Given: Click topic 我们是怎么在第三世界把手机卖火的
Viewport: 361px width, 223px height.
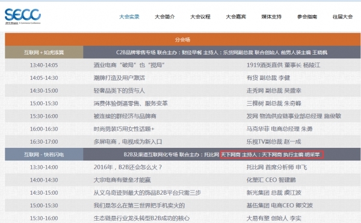Looking at the screenshot, I should [x=139, y=206].
